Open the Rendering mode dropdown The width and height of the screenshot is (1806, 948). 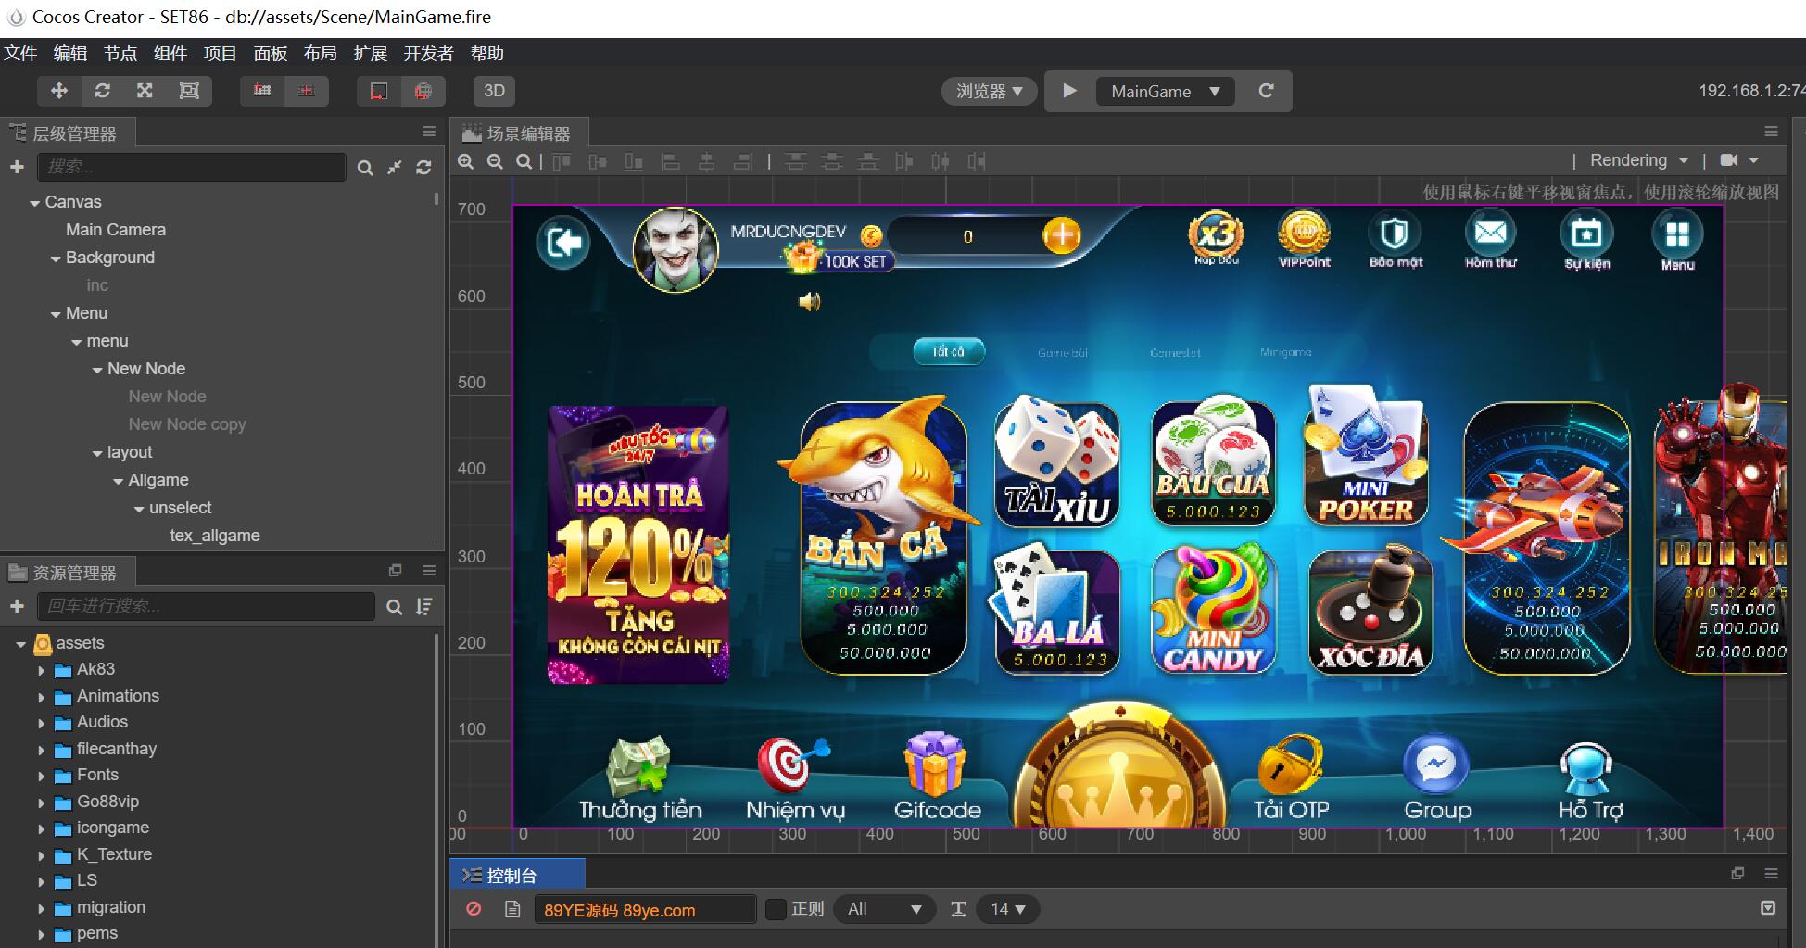[1639, 160]
